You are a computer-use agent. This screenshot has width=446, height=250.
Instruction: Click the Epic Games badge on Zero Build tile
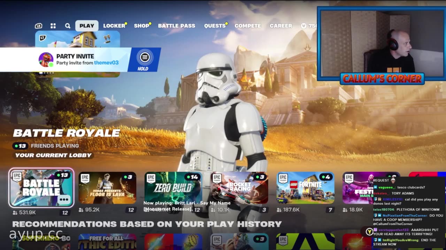tap(151, 178)
